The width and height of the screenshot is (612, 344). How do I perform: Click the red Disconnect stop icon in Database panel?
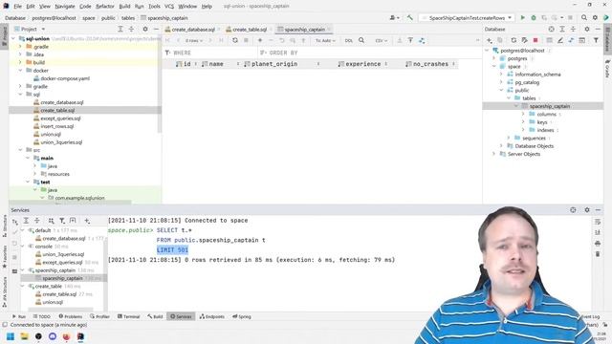(x=535, y=40)
